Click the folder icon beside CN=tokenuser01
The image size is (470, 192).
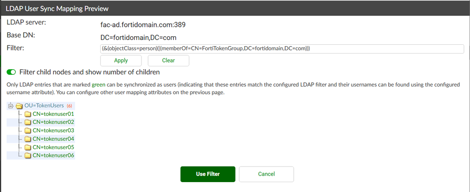coord(28,114)
